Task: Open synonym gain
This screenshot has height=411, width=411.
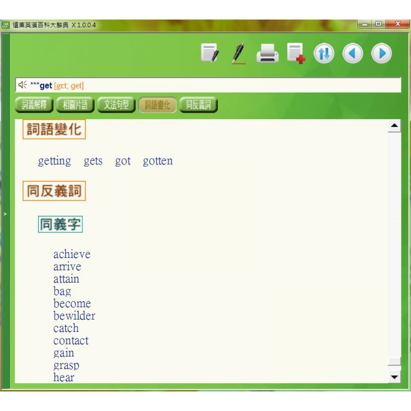Action: coord(63,353)
